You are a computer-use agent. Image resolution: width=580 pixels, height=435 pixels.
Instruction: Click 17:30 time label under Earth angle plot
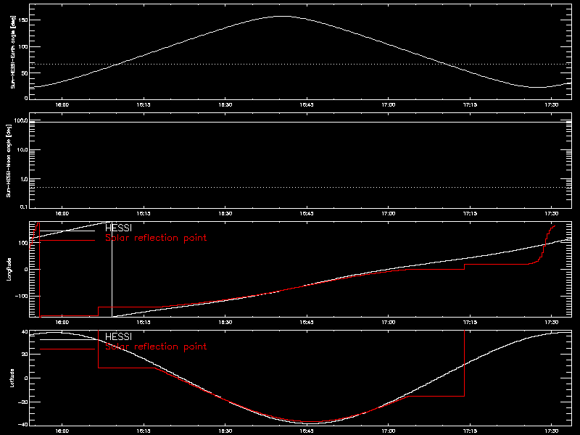(x=552, y=105)
